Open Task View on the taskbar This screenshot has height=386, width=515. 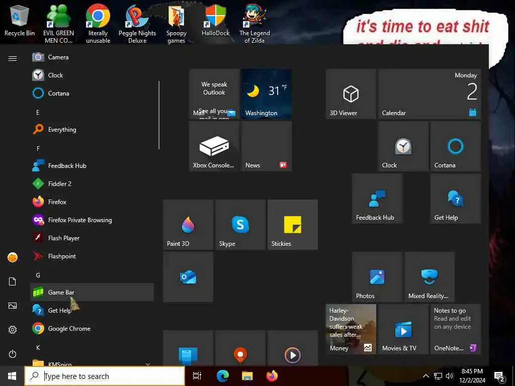pyautogui.click(x=197, y=376)
